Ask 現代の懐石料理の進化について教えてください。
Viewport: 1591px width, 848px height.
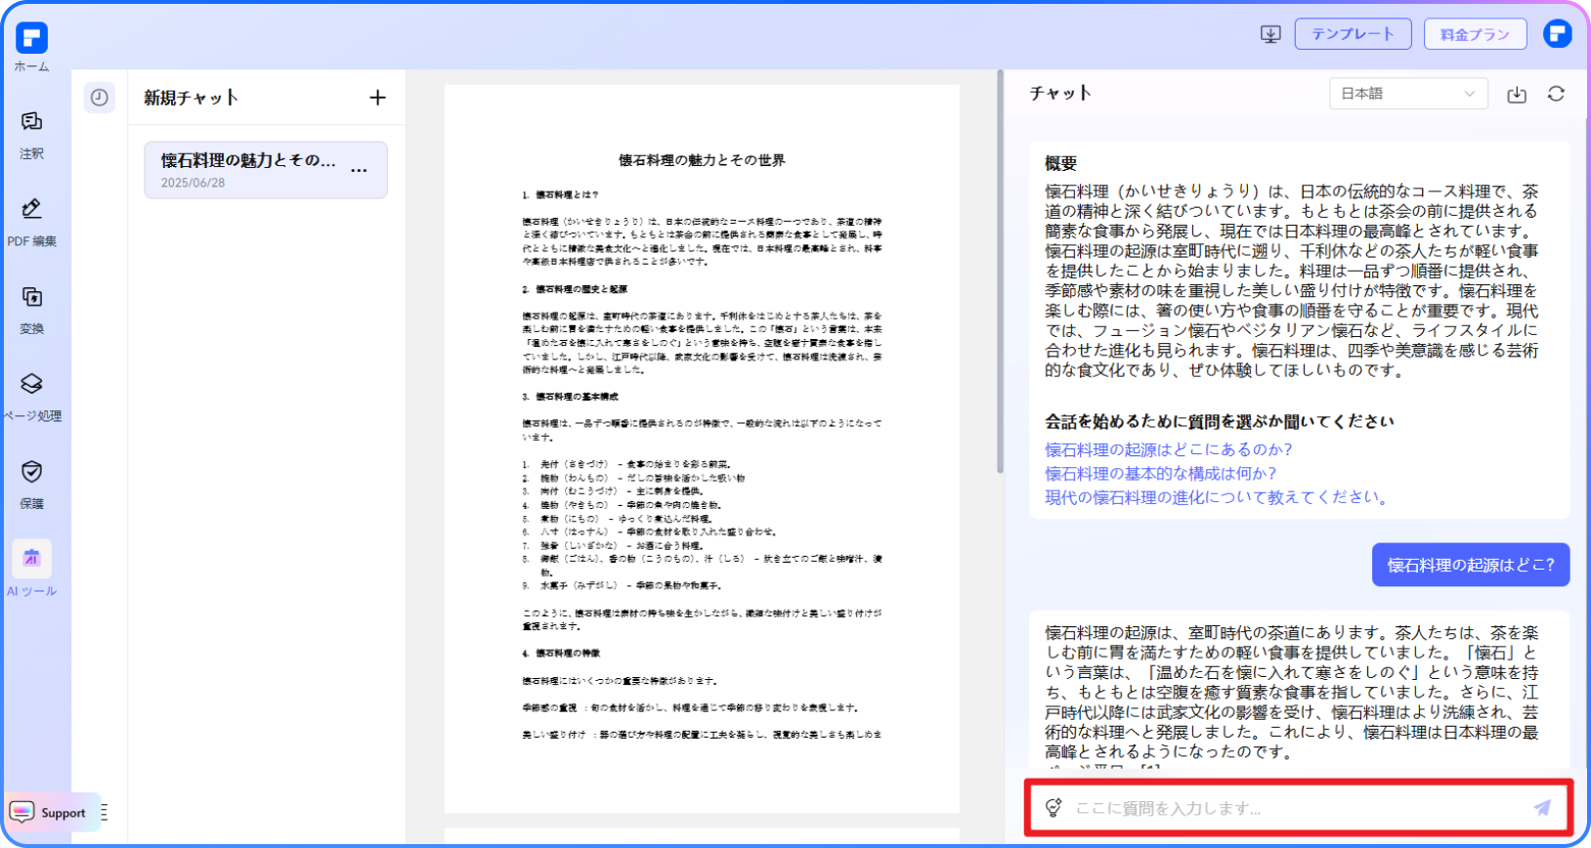pos(1217,496)
